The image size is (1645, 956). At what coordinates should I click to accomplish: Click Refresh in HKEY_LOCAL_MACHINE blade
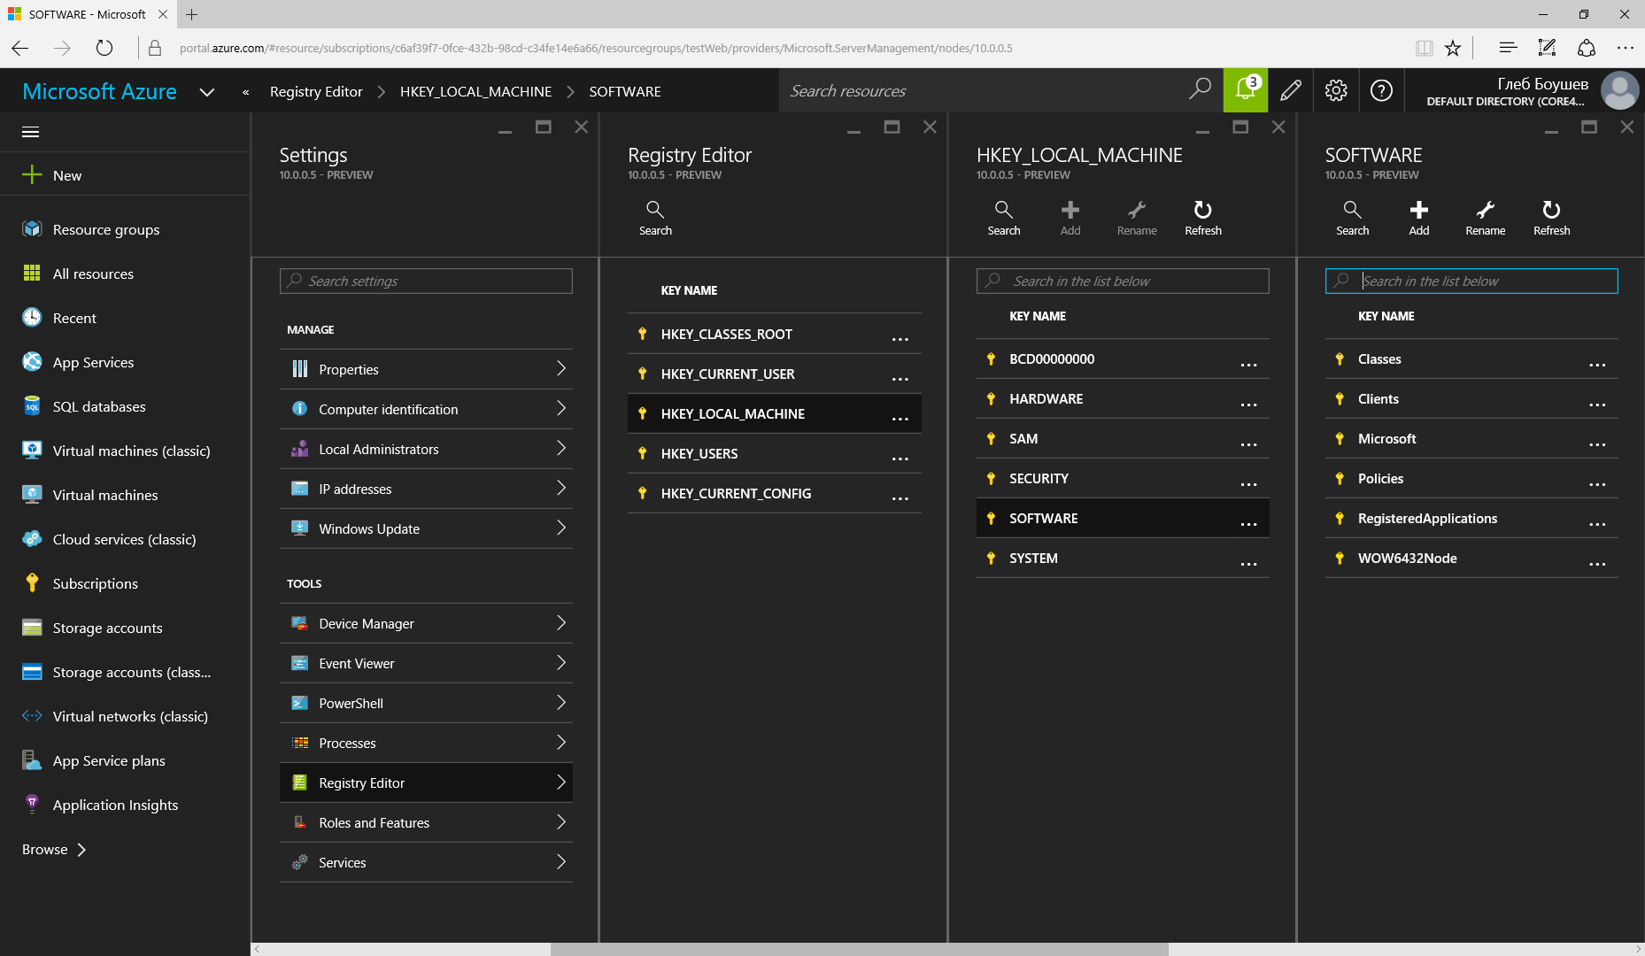tap(1203, 218)
